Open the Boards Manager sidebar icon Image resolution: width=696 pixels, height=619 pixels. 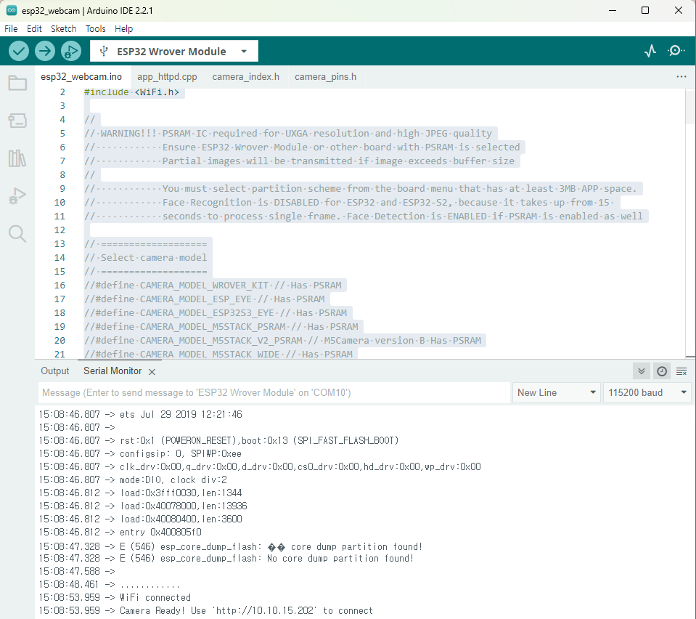(17, 121)
